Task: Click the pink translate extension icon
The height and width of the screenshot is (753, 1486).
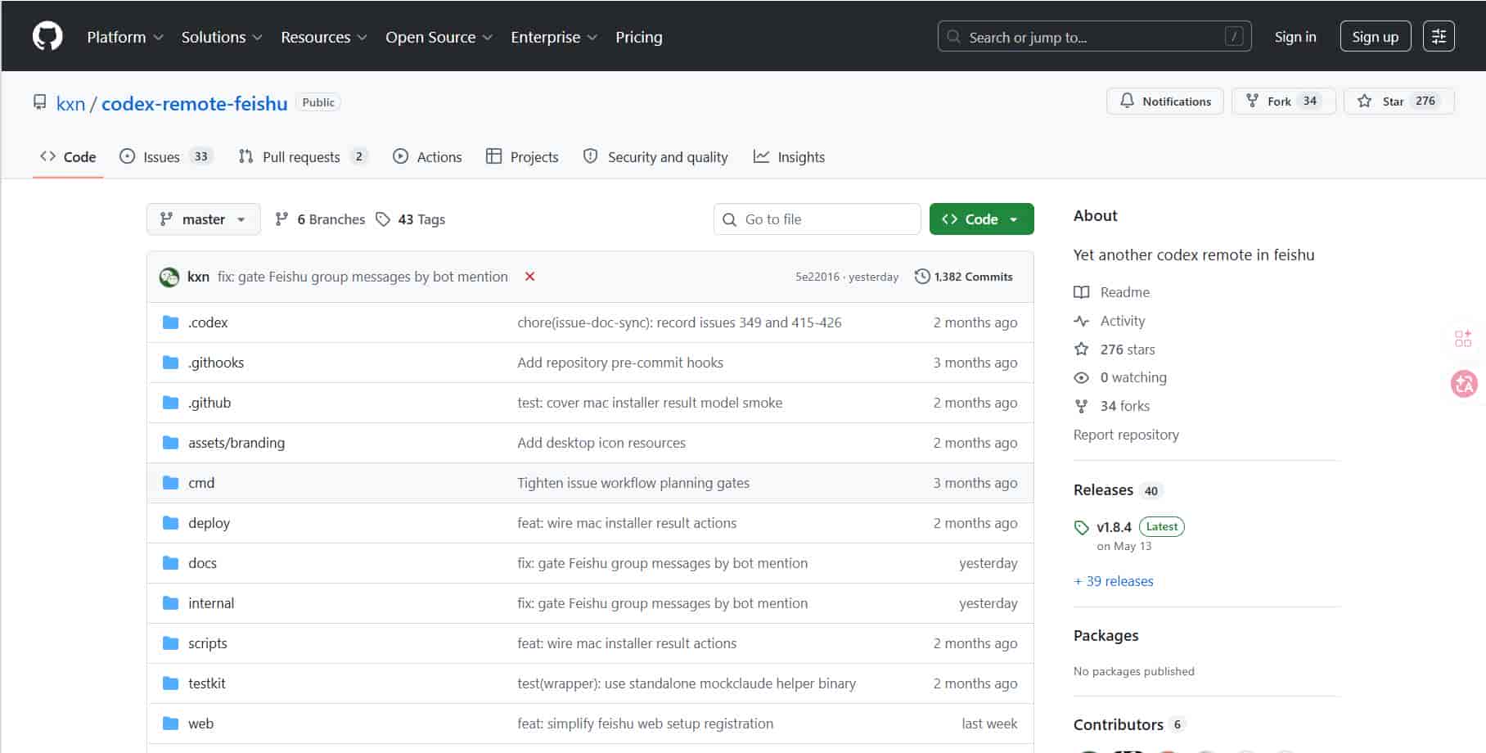Action: (1464, 383)
